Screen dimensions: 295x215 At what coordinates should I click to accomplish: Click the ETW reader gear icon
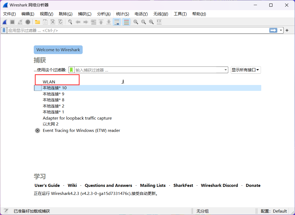point(38,131)
